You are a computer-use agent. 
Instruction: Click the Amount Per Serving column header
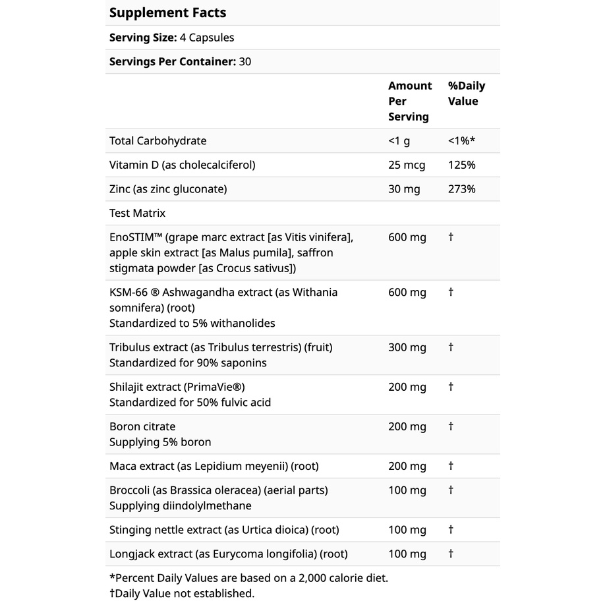(409, 101)
